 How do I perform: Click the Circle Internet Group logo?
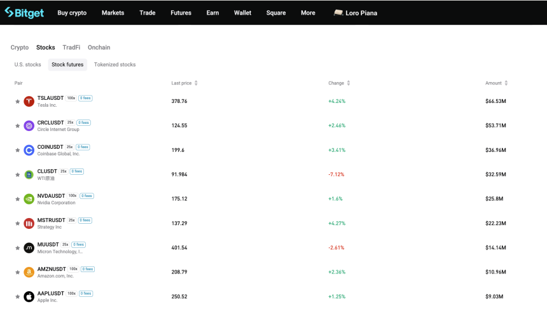(x=29, y=126)
